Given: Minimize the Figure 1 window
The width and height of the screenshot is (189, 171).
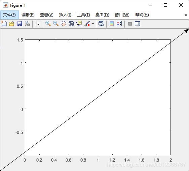Looking at the screenshot, I should tap(150, 5).
